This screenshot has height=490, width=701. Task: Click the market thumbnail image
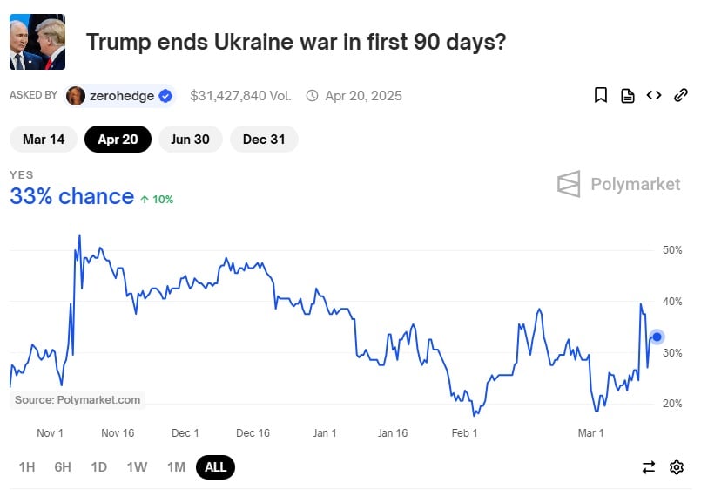tap(37, 42)
